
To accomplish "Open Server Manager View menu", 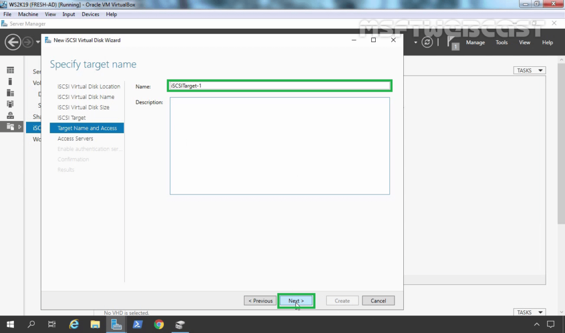I will [x=524, y=42].
